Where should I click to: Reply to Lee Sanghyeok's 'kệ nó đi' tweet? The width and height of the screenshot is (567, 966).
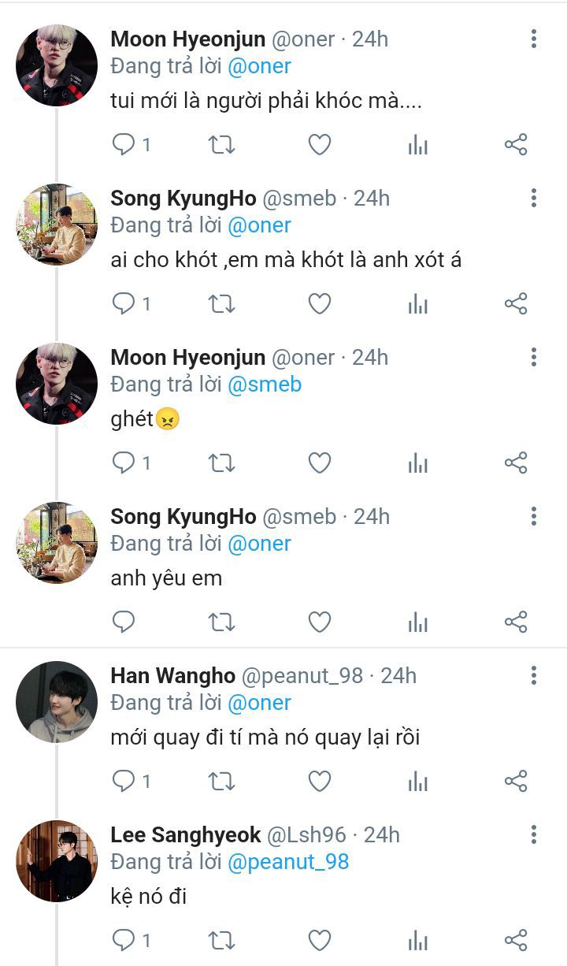pyautogui.click(x=124, y=939)
